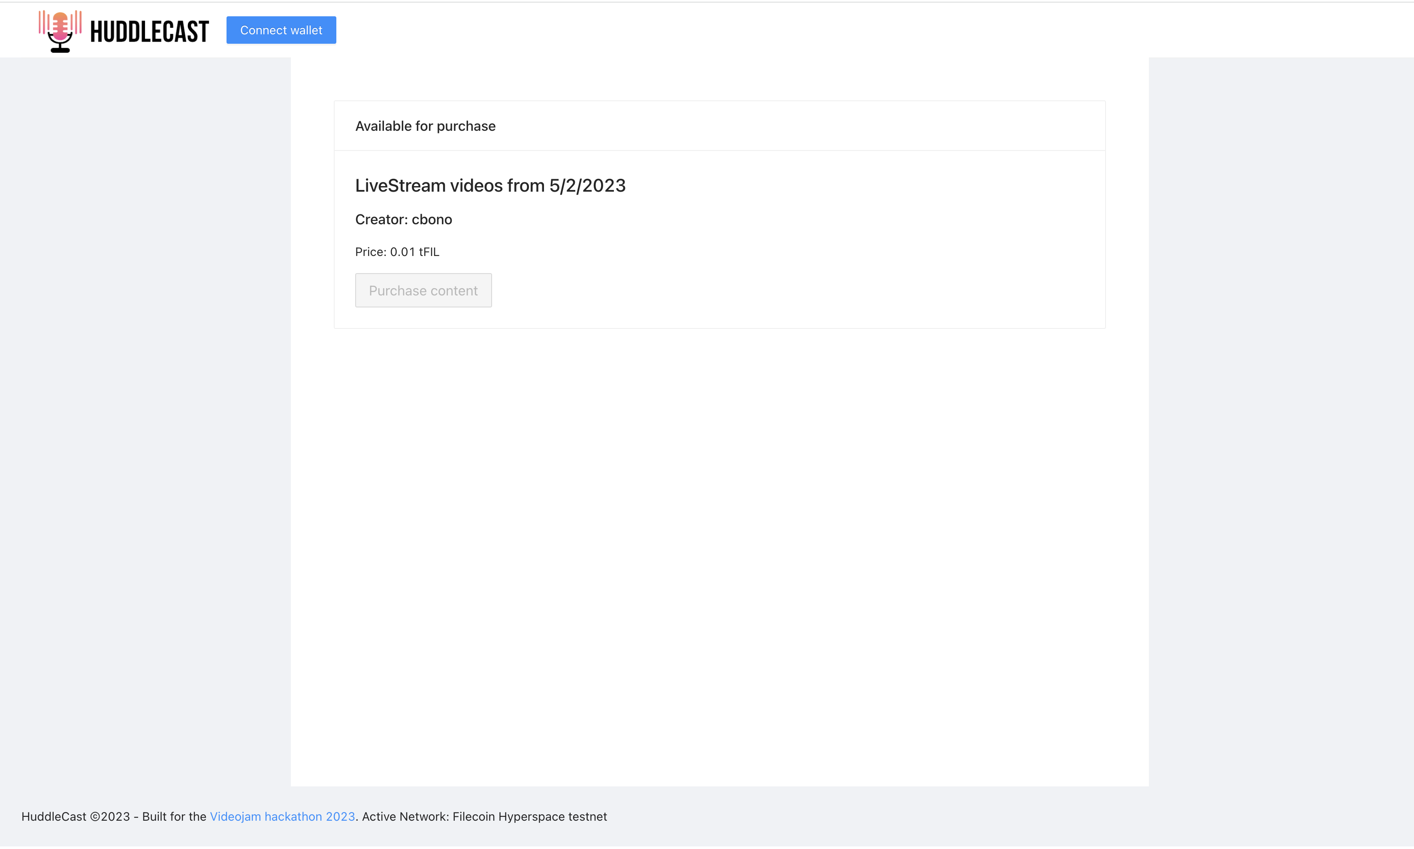Click the HuddleCast ©2023 footer text
This screenshot has height=849, width=1414.
[x=76, y=816]
